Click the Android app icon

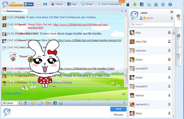[x=135, y=4]
